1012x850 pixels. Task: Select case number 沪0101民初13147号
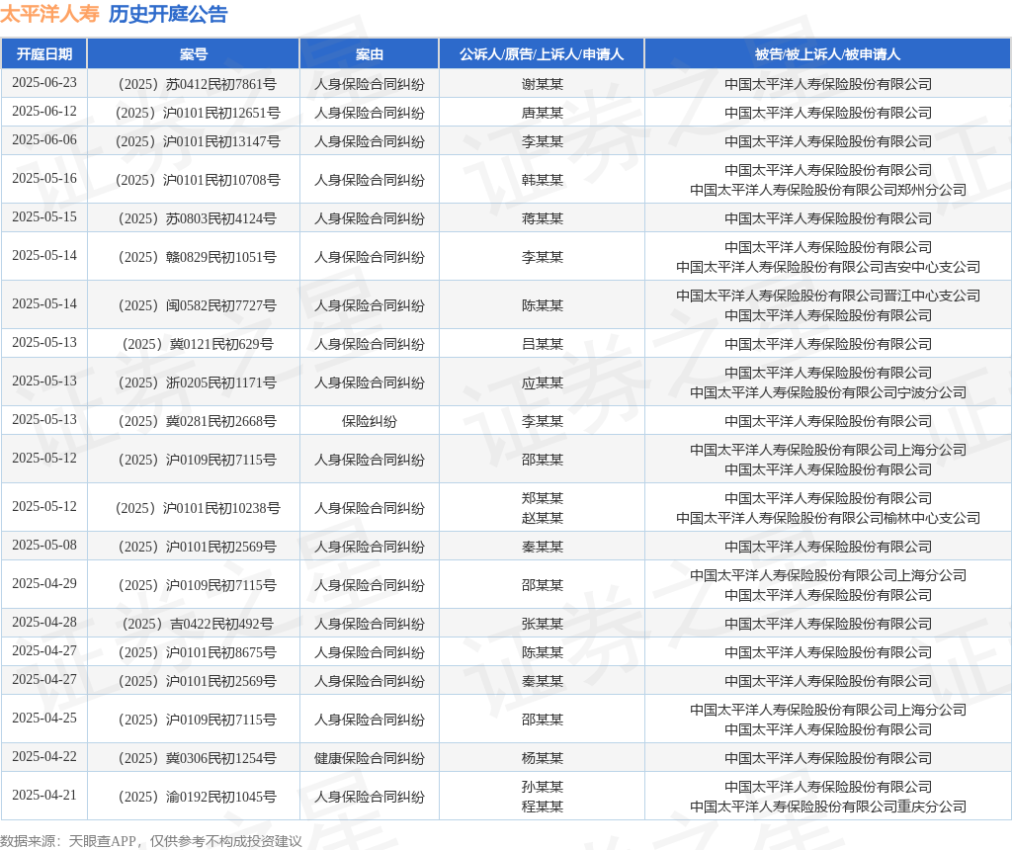point(197,141)
